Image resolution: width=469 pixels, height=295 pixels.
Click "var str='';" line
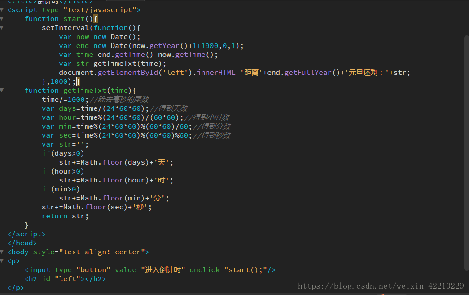[65, 144]
